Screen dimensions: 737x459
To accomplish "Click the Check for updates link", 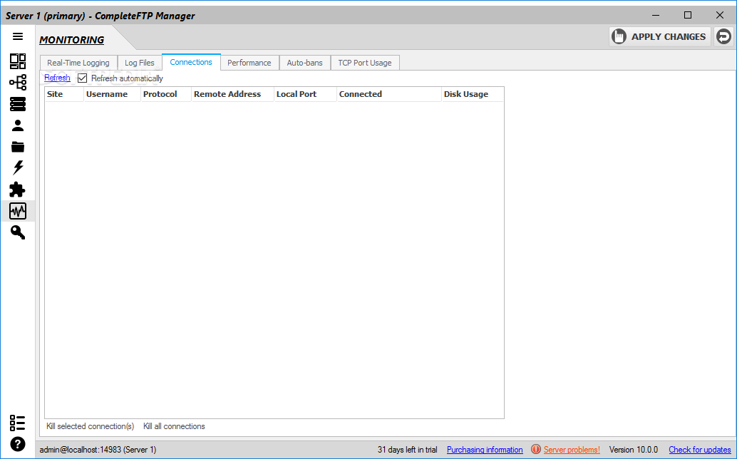I will click(x=700, y=450).
